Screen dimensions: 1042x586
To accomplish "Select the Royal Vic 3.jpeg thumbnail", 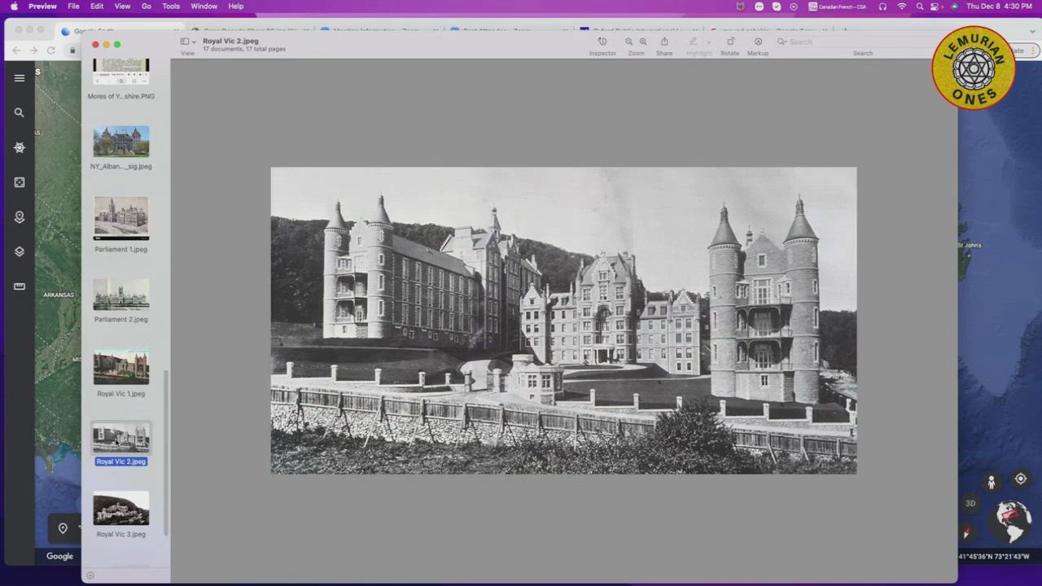I will click(x=120, y=509).
